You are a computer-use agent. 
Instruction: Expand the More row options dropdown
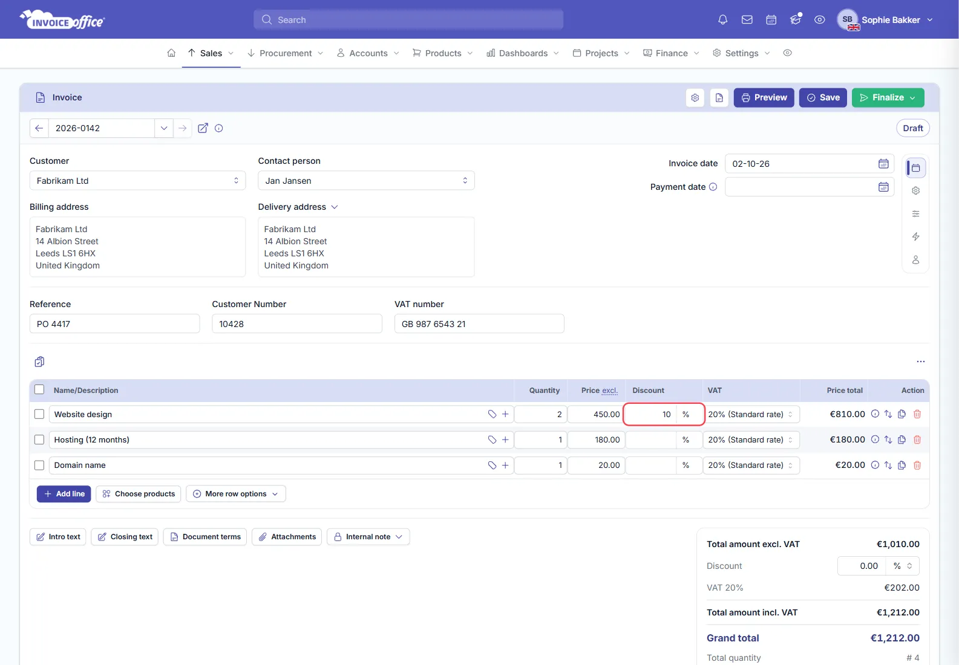click(x=236, y=494)
